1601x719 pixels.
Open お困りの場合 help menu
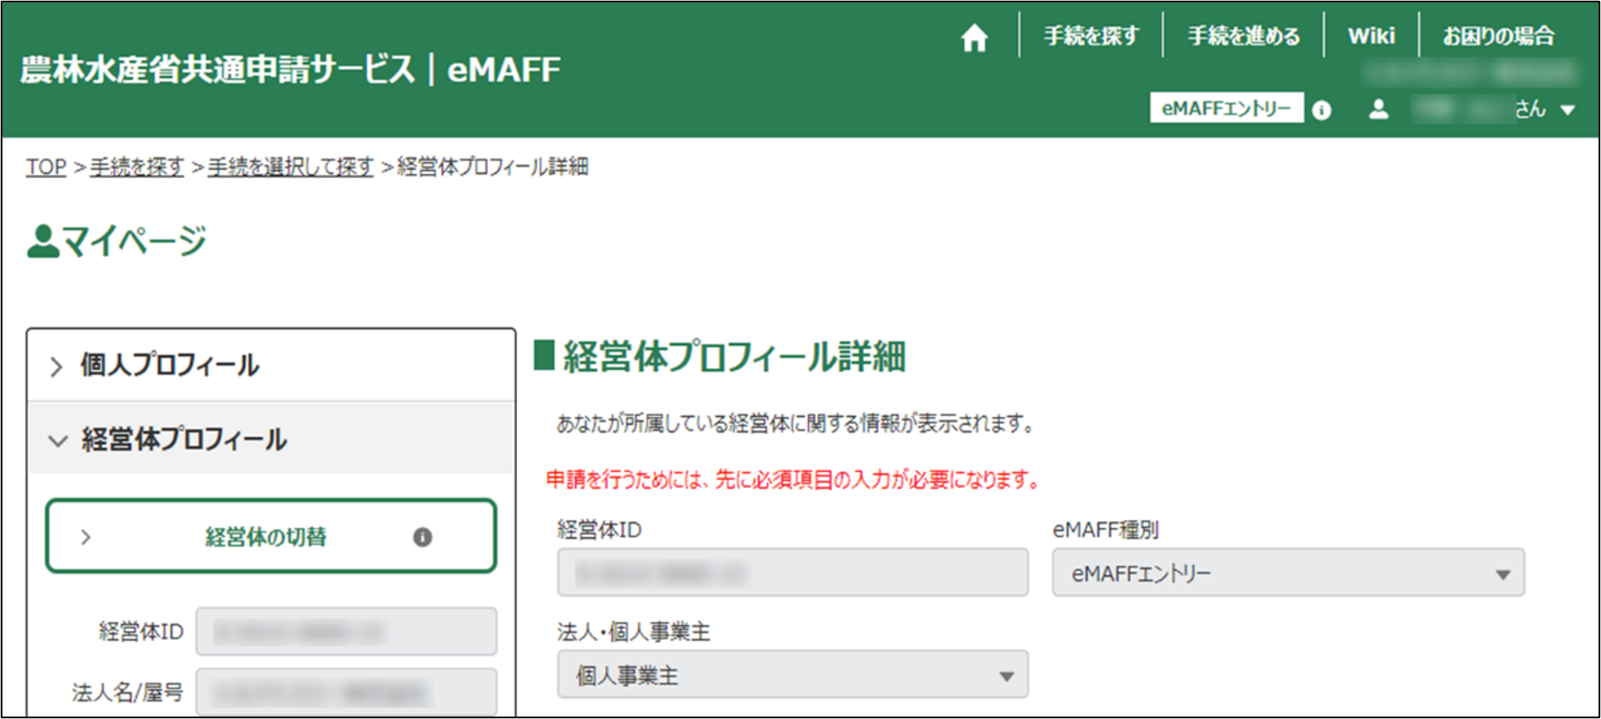tap(1498, 36)
